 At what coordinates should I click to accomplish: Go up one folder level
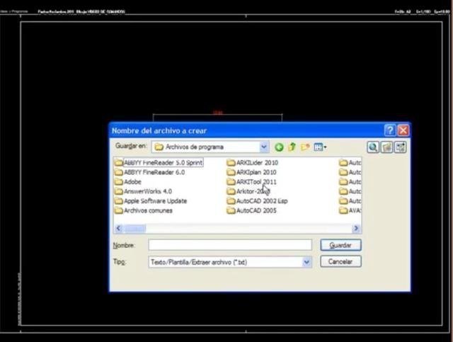292,147
